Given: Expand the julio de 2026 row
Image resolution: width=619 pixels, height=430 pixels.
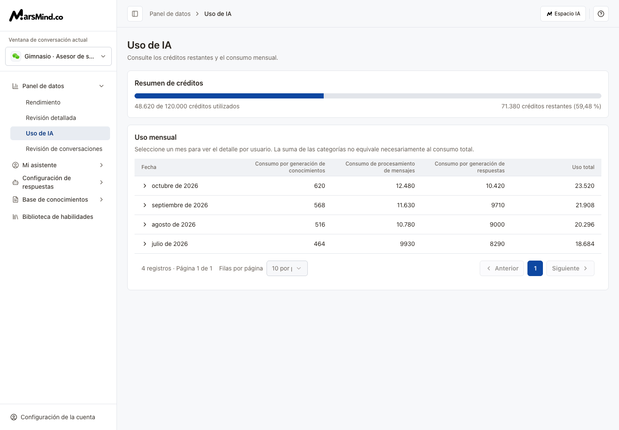Looking at the screenshot, I should pos(145,244).
